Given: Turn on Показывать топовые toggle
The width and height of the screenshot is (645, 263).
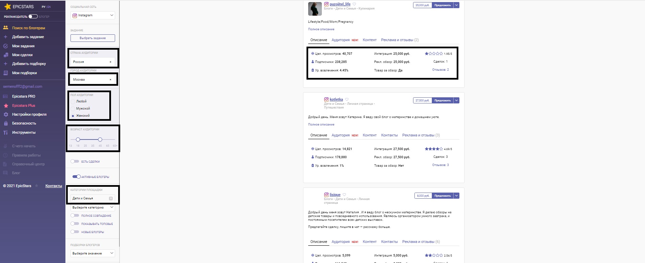Looking at the screenshot, I should [75, 224].
